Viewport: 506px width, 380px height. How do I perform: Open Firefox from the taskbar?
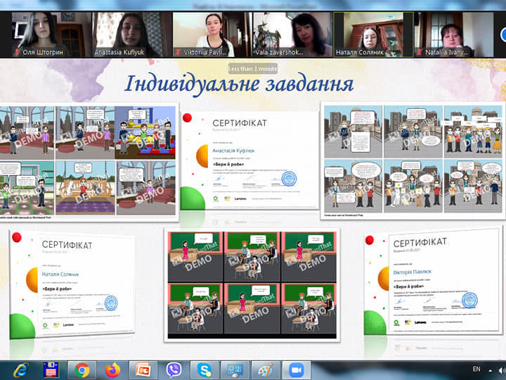pyautogui.click(x=112, y=369)
